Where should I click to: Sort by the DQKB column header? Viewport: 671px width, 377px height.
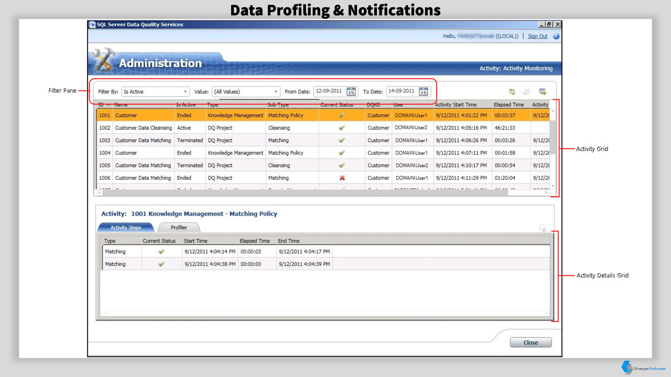[x=373, y=105]
